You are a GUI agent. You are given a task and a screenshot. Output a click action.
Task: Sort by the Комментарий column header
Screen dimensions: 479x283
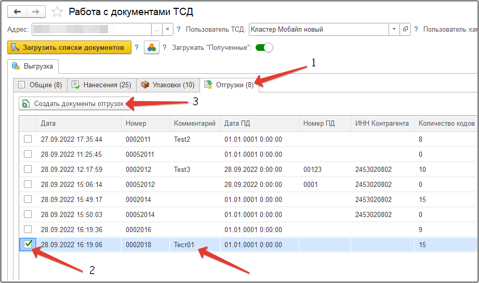(195, 124)
